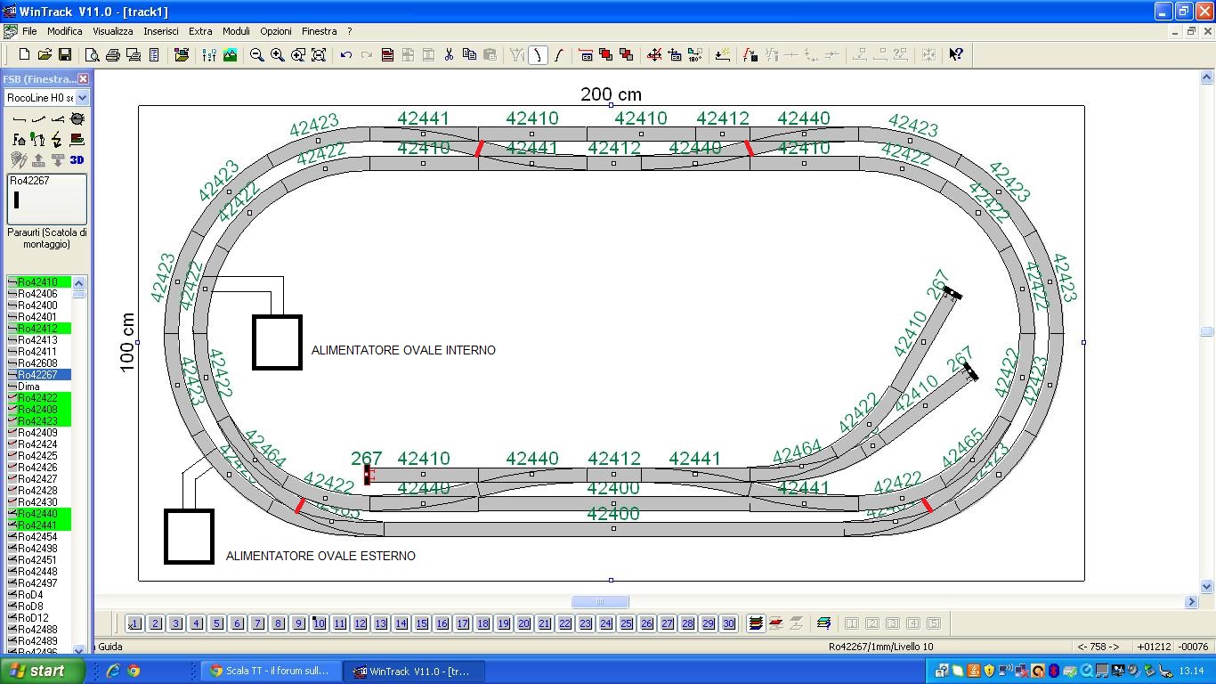Click the WinTrack V11.0 taskbar button
1216x684 pixels.
(415, 672)
